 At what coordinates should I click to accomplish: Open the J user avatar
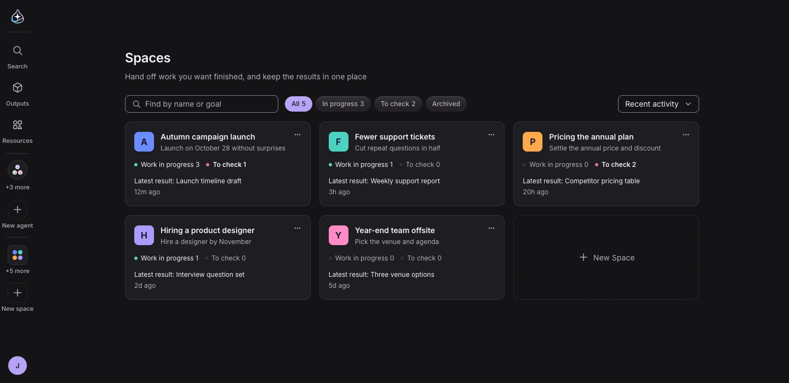click(x=18, y=365)
